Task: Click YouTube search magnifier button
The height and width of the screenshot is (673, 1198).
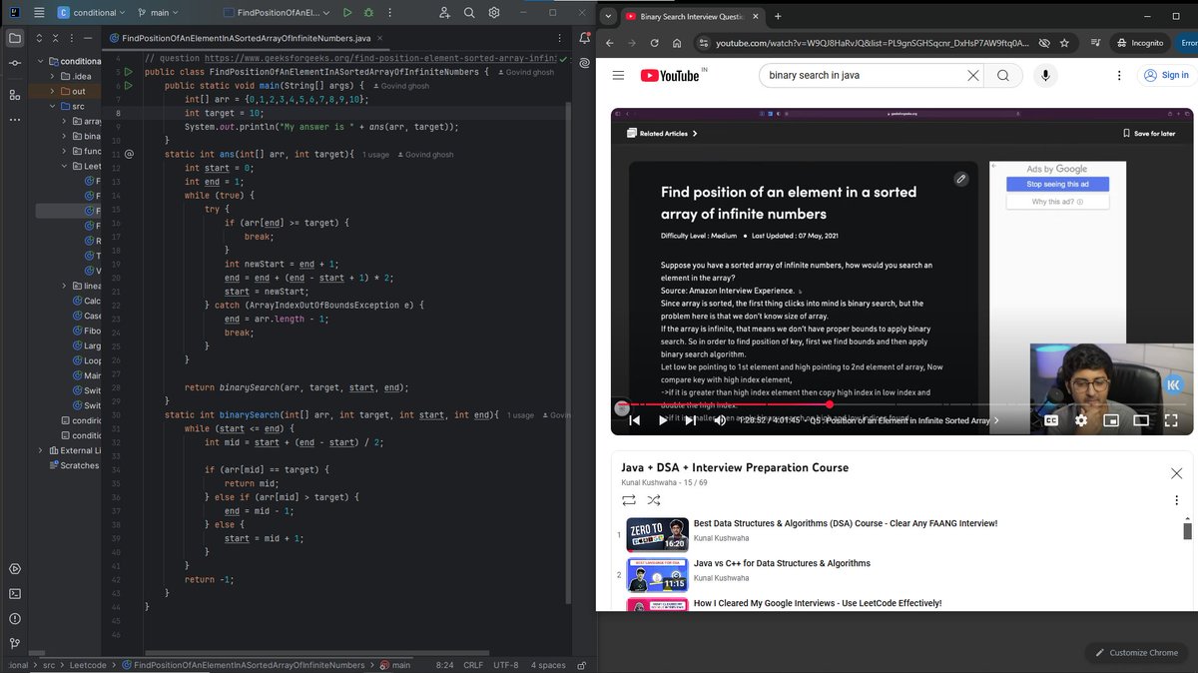Action: [1002, 75]
